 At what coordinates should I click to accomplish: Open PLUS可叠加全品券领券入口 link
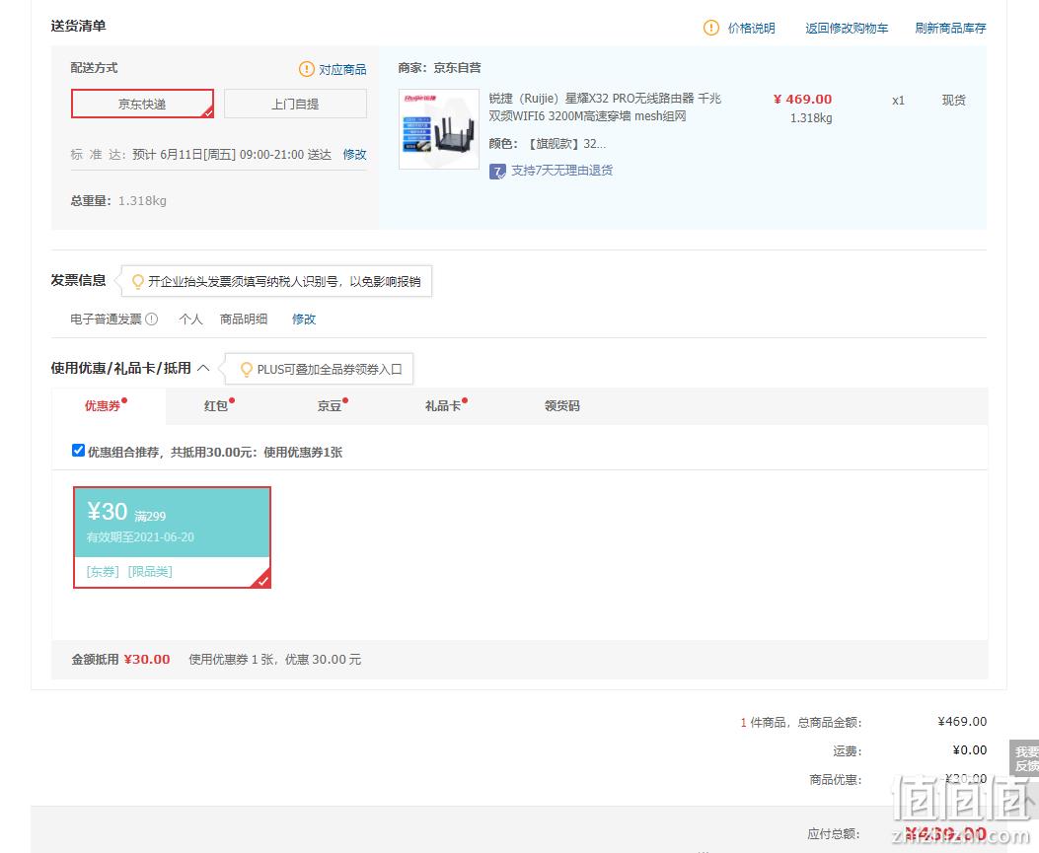pyautogui.click(x=330, y=370)
